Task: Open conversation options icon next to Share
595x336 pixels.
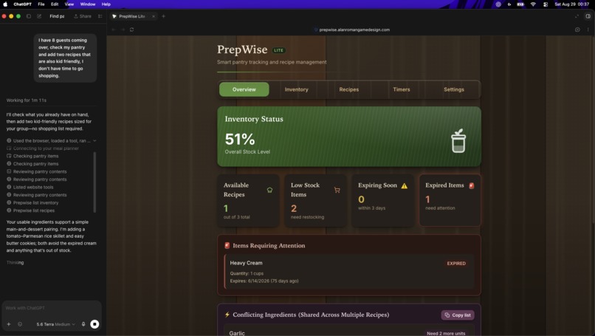Action: coord(100,16)
